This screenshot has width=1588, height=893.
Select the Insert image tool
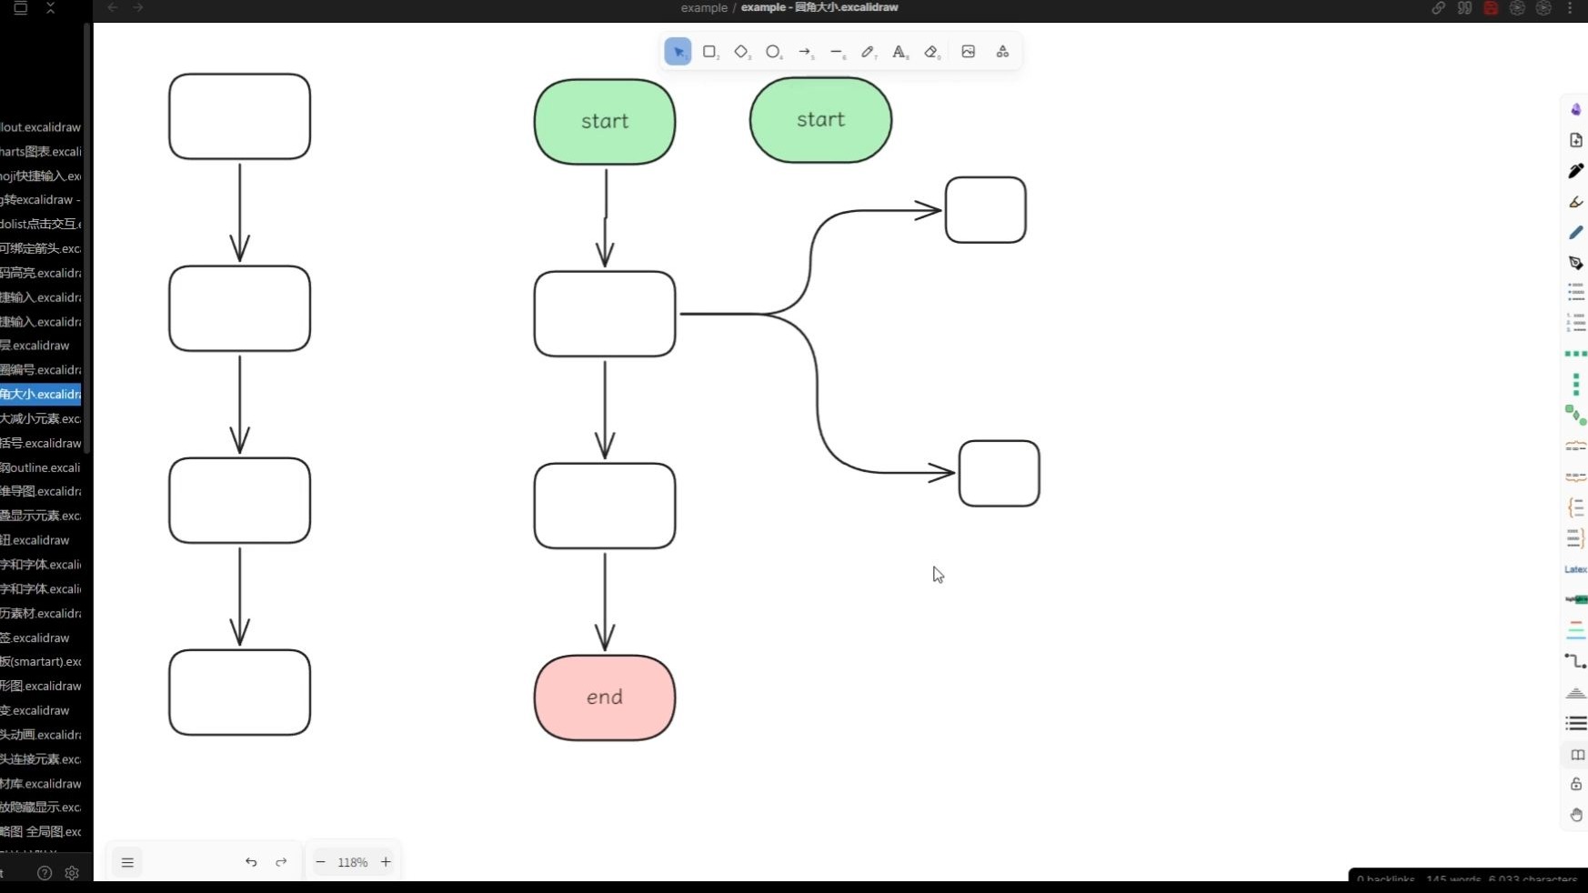pyautogui.click(x=969, y=52)
